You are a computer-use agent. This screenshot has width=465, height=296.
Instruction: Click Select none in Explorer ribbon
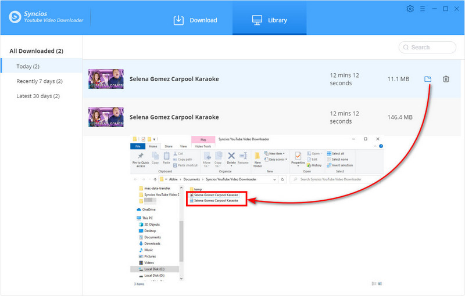click(x=338, y=159)
